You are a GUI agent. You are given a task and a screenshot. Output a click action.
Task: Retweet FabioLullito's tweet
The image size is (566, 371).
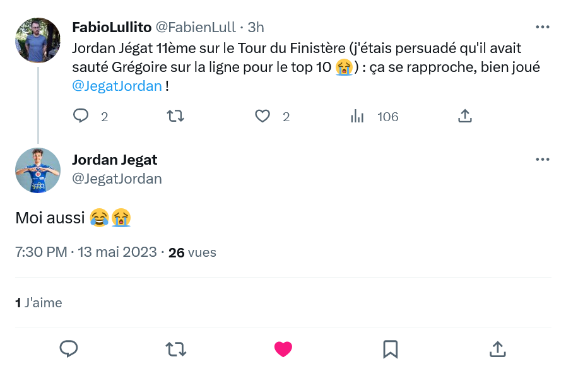pos(175,116)
